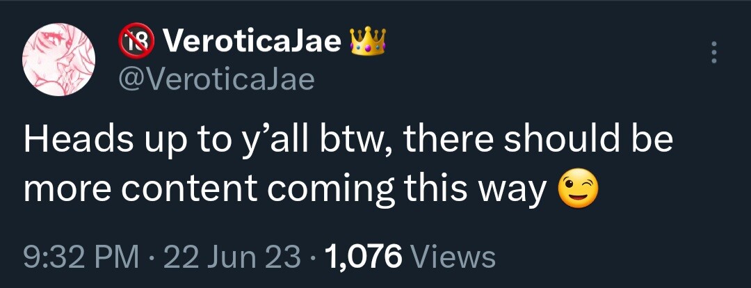
Task: Open the tweet's three-dot more options menu
Action: click(x=713, y=52)
